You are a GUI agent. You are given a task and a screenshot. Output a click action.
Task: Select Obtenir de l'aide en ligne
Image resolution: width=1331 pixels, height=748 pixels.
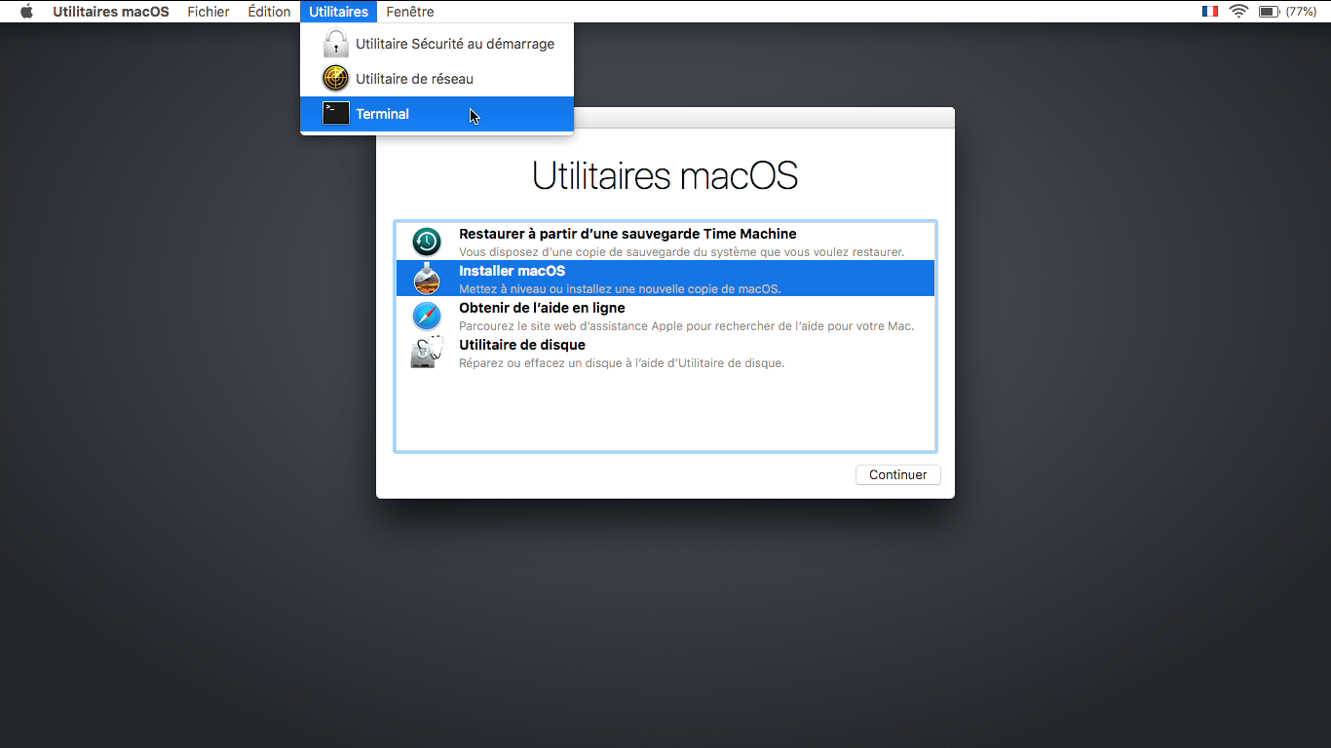point(665,316)
